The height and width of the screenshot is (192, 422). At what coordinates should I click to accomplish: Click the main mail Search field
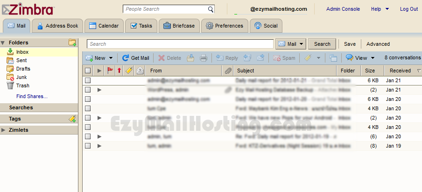tap(180, 44)
